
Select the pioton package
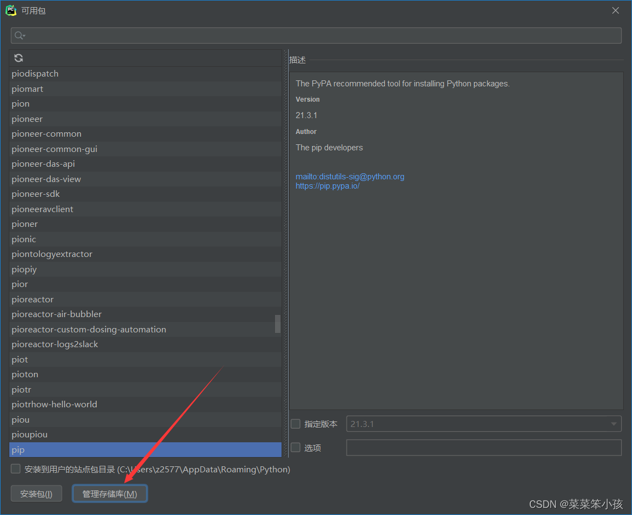coord(145,374)
